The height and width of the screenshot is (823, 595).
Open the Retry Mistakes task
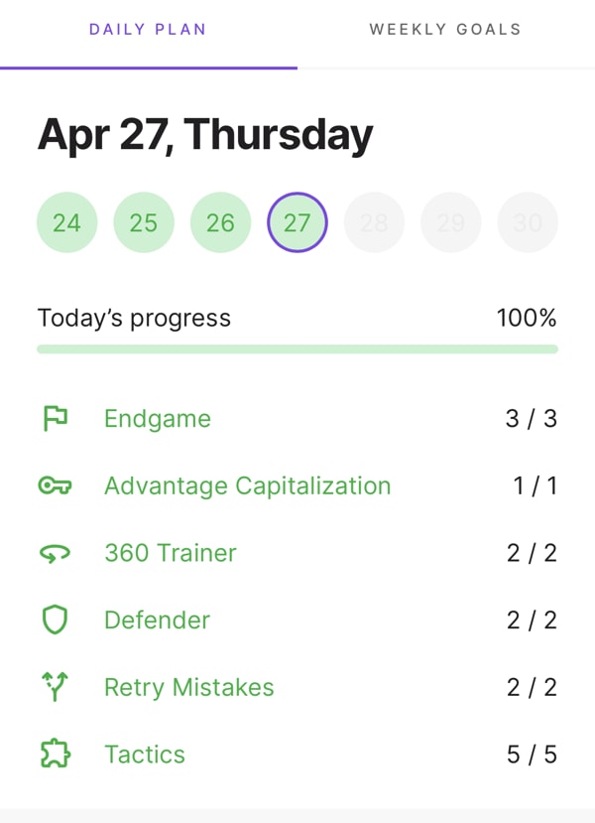click(188, 687)
